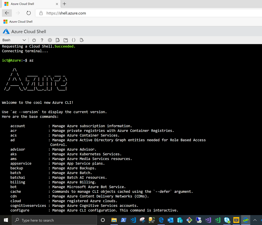262x225 pixels.
Task: Open Snipping Tool from the taskbar
Action: (x=142, y=220)
